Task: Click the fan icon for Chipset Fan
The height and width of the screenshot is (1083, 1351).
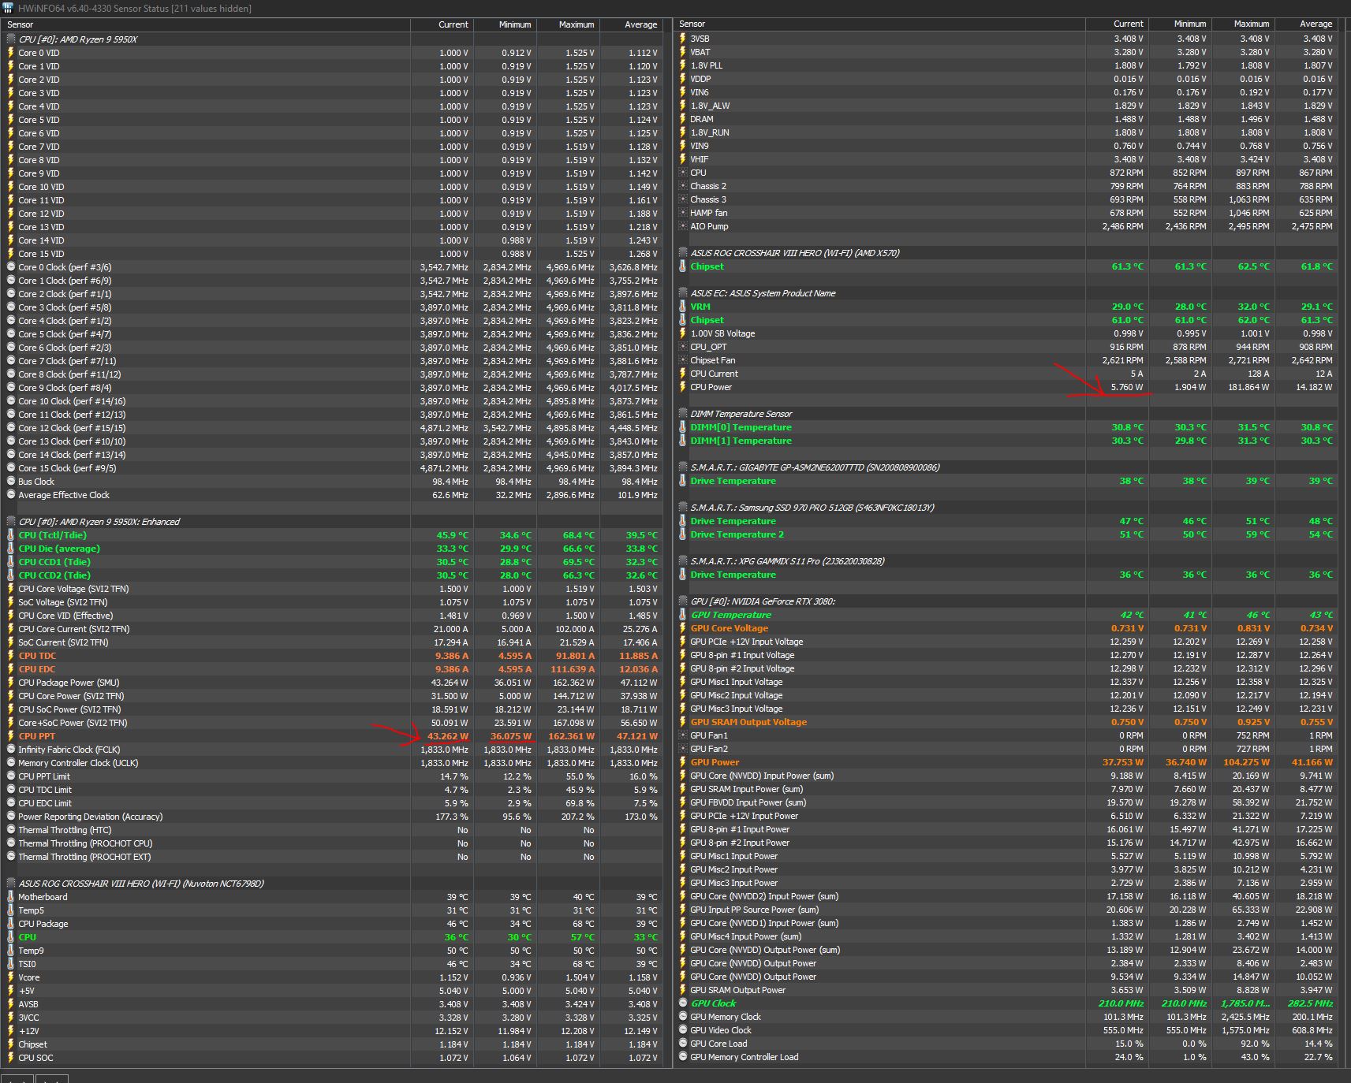Action: [x=683, y=360]
